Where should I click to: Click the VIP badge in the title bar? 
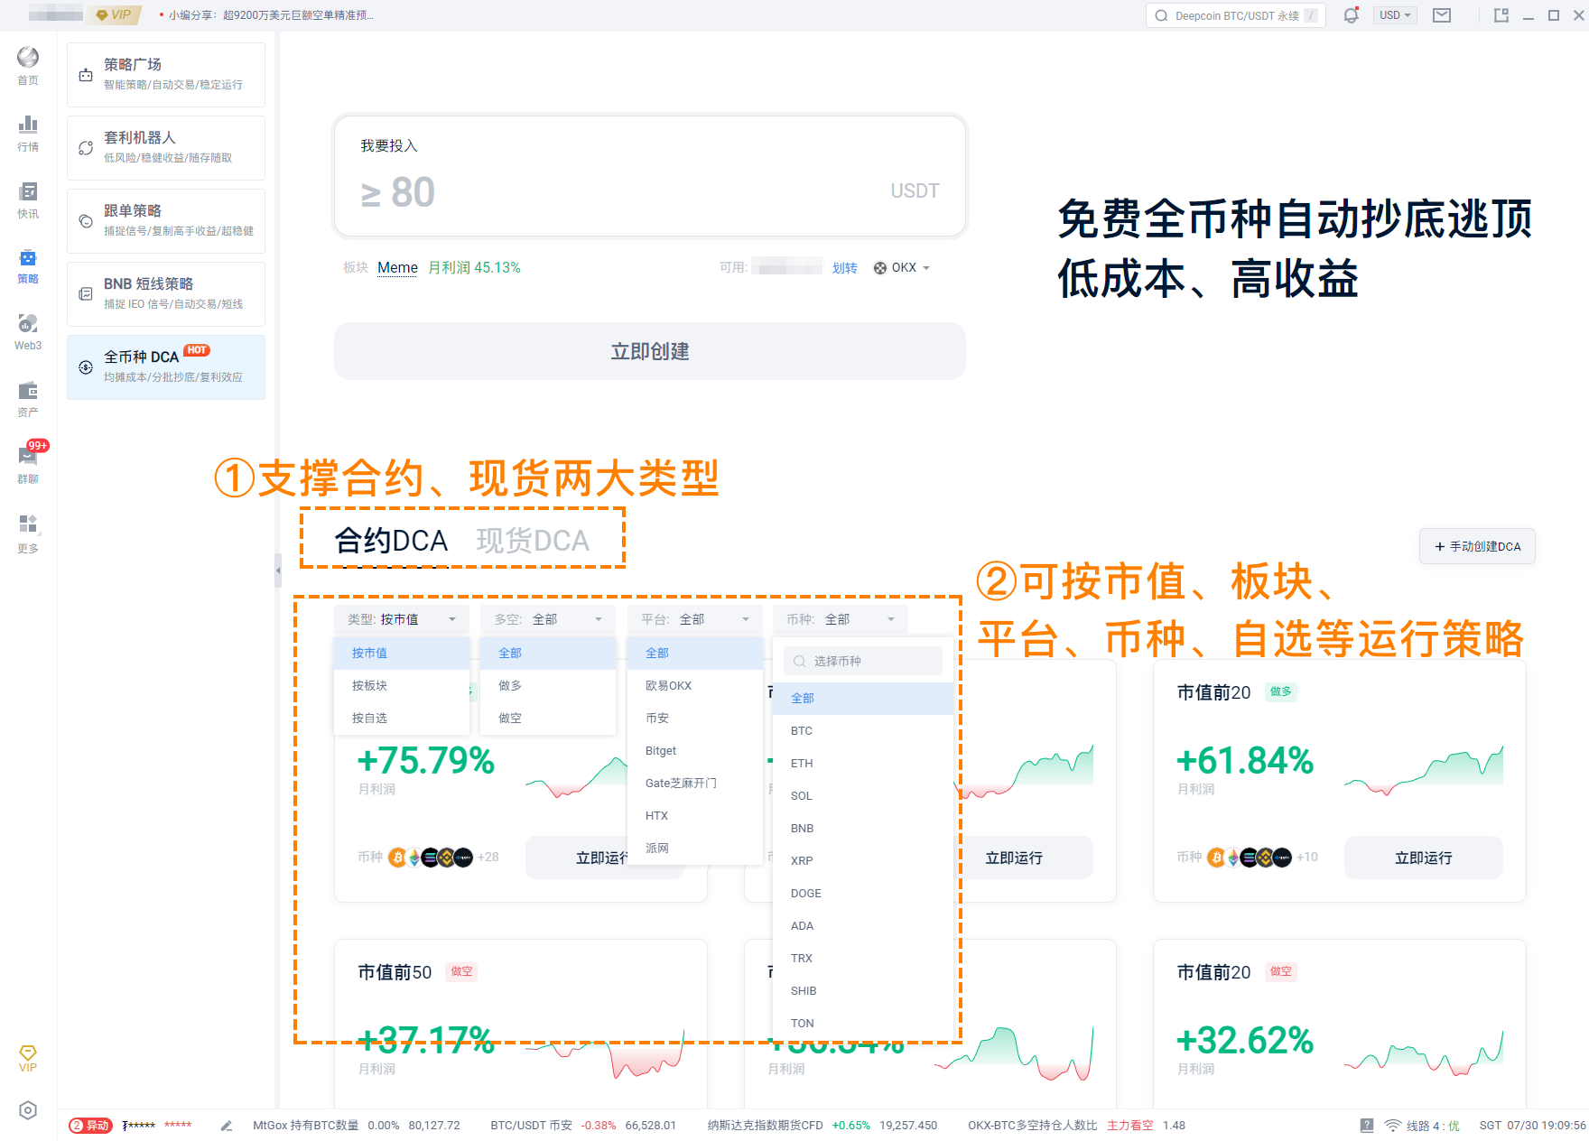click(x=115, y=14)
